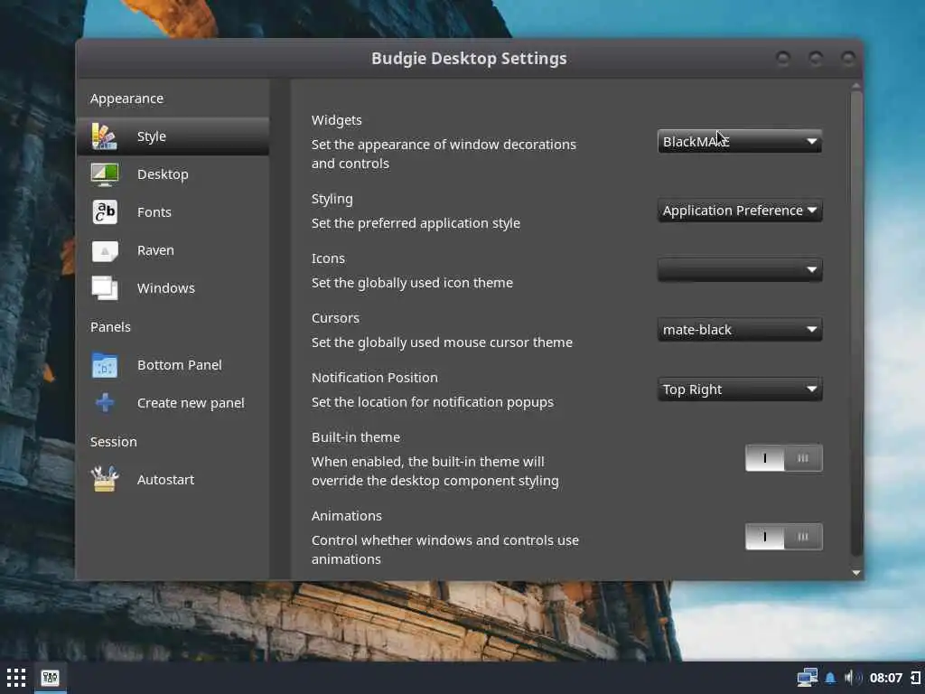Click the 08:07 clock in the panel

point(886,678)
